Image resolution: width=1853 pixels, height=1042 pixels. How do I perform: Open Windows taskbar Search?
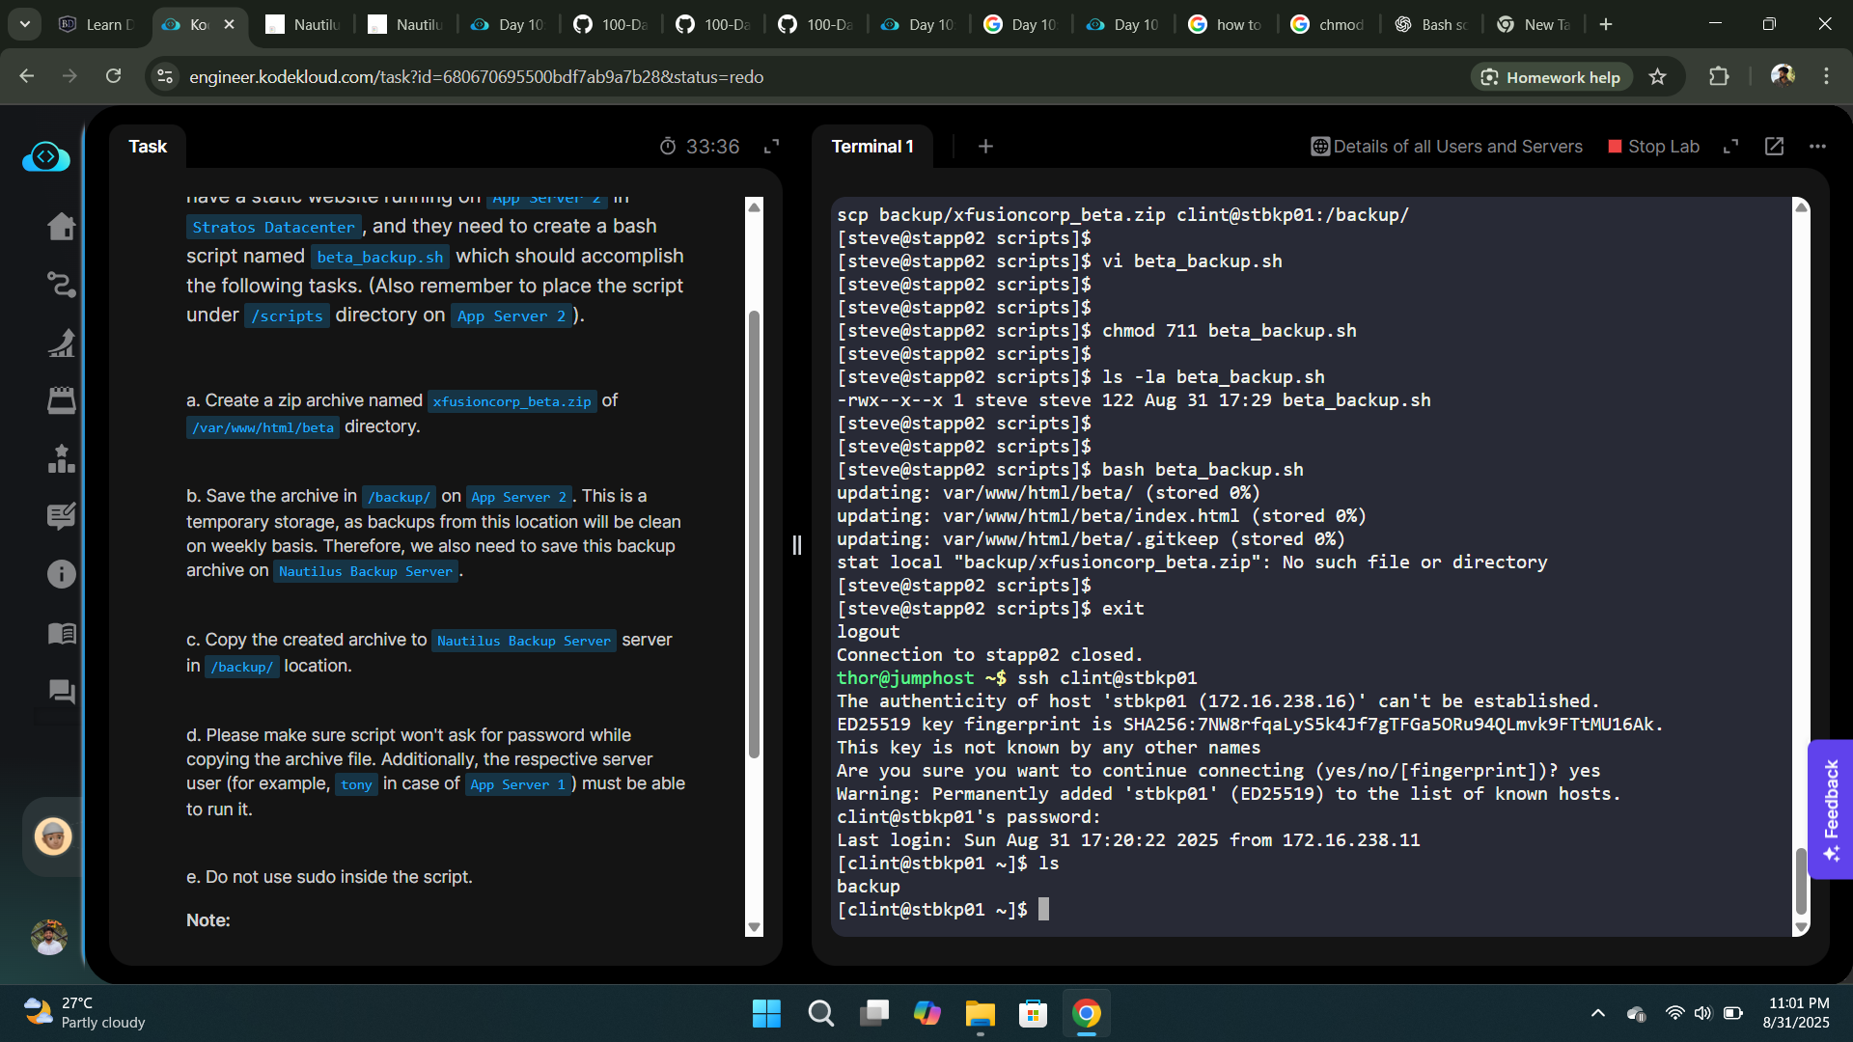tap(820, 1013)
